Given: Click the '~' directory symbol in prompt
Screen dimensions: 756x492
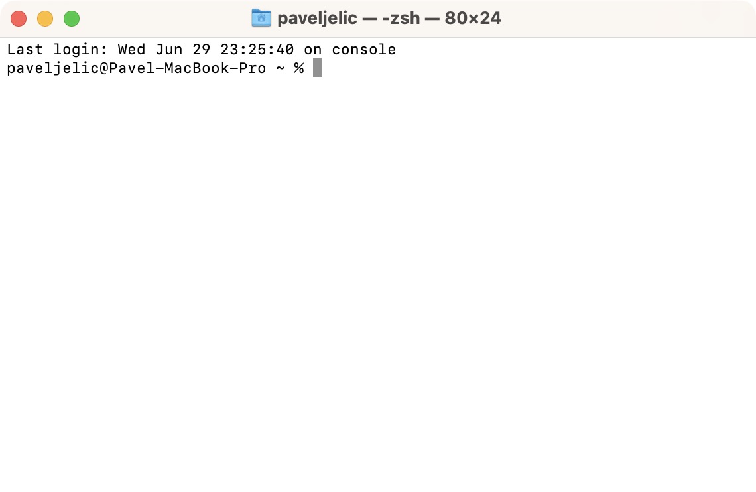Looking at the screenshot, I should (x=280, y=68).
